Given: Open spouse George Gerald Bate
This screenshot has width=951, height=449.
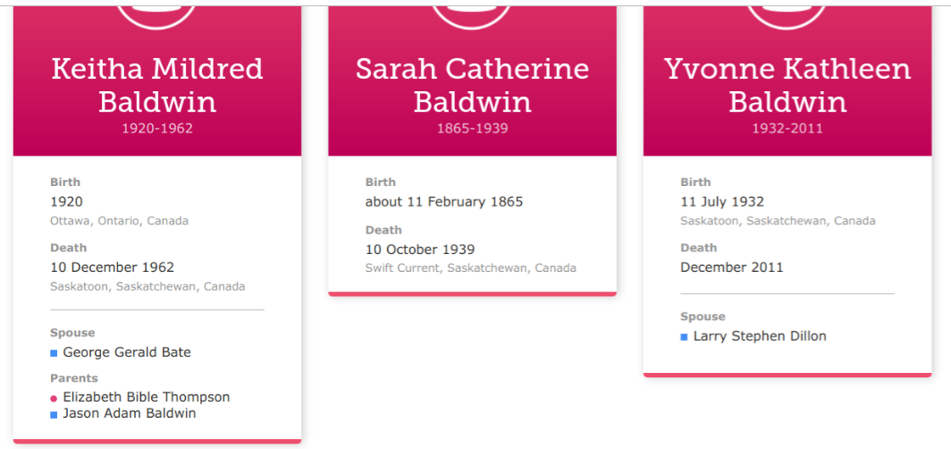Looking at the screenshot, I should tap(127, 352).
